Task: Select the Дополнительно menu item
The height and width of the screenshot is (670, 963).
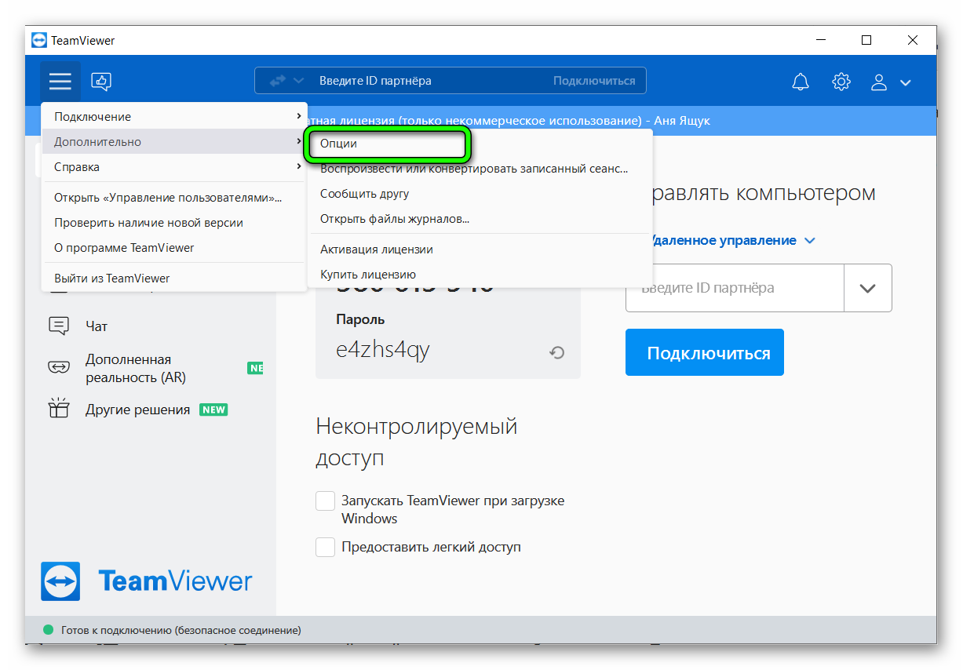Action: pos(174,141)
